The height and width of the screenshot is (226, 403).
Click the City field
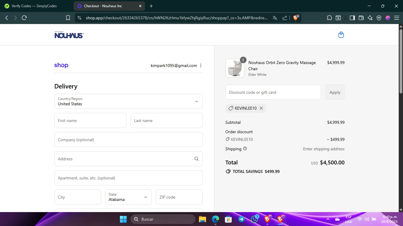[78, 197]
